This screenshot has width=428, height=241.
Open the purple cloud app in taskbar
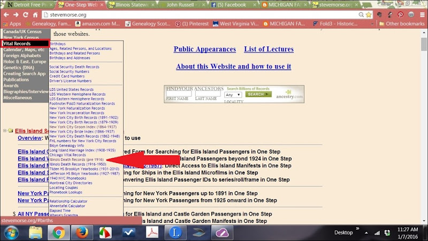pos(222,233)
